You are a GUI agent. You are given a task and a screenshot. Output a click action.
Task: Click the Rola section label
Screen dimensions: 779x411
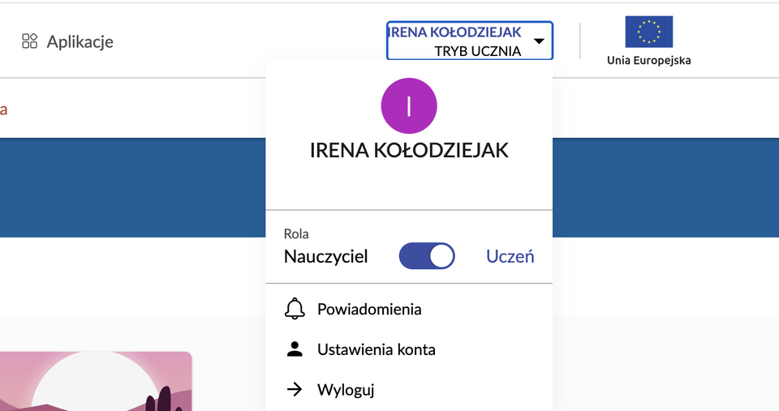[296, 234]
